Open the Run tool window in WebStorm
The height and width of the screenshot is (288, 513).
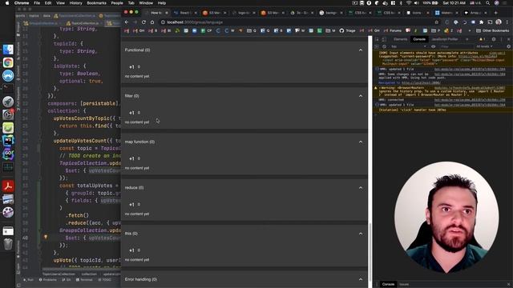pyautogui.click(x=29, y=280)
